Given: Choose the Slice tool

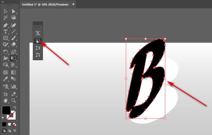Looking at the screenshot, I should click(13, 94).
